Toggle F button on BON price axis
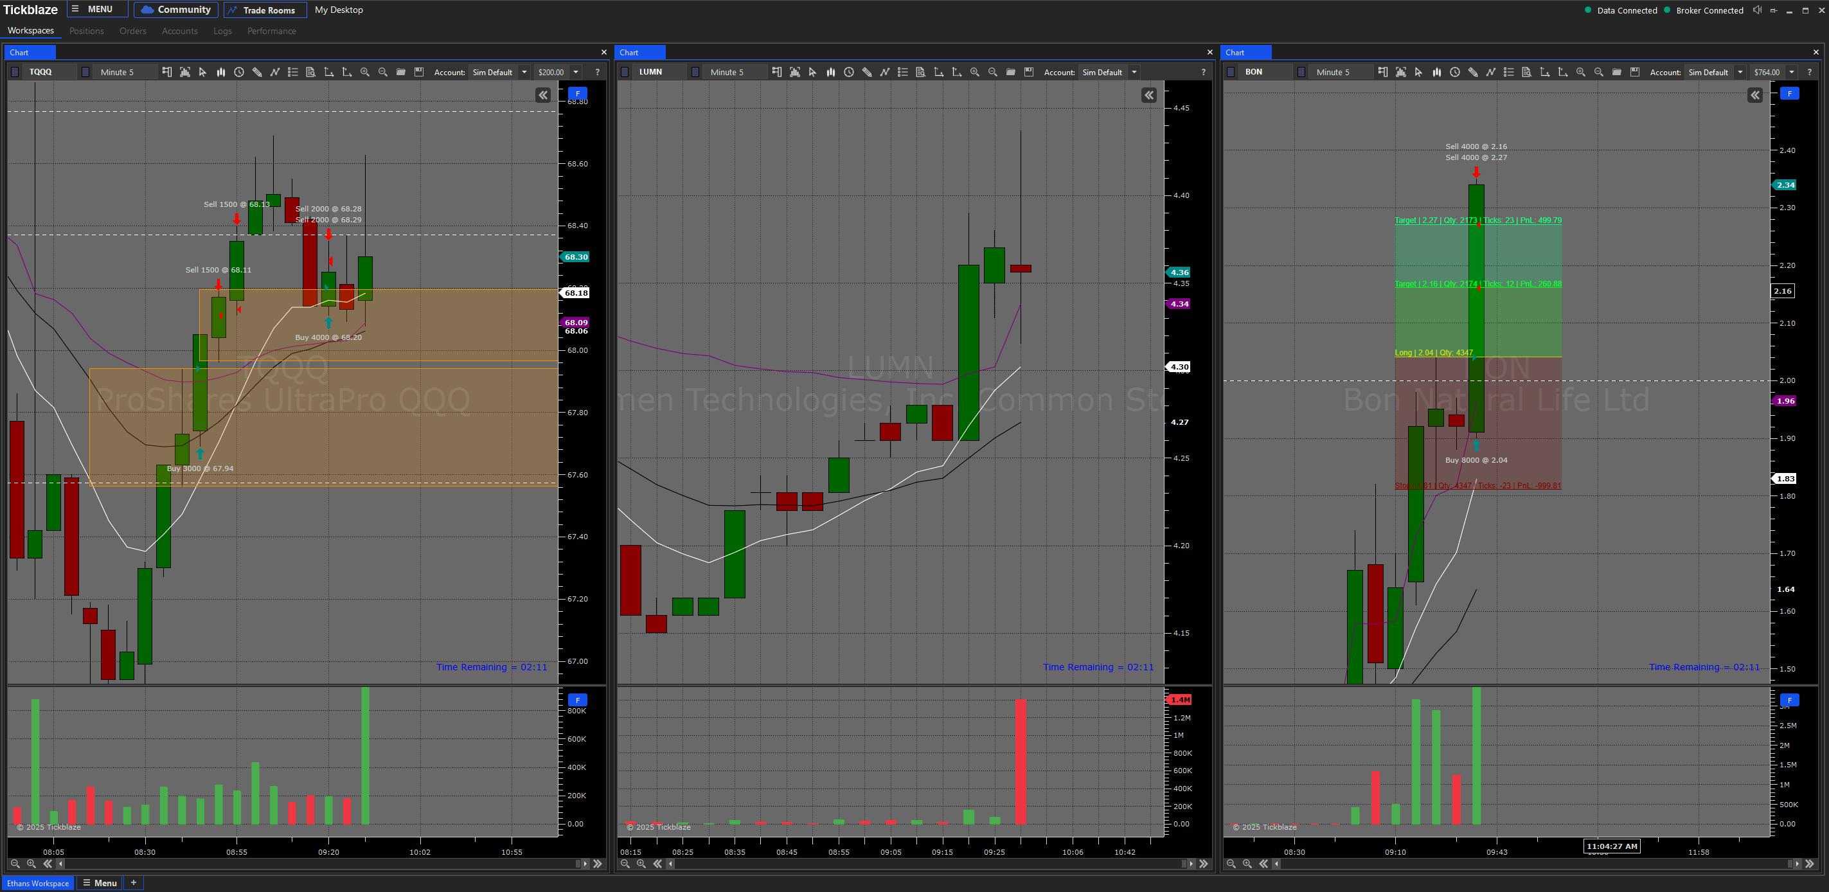1829x892 pixels. (x=1790, y=93)
